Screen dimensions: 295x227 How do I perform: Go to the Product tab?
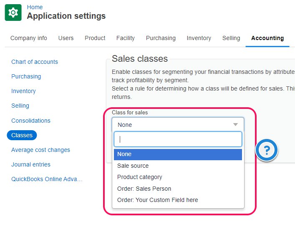[95, 38]
